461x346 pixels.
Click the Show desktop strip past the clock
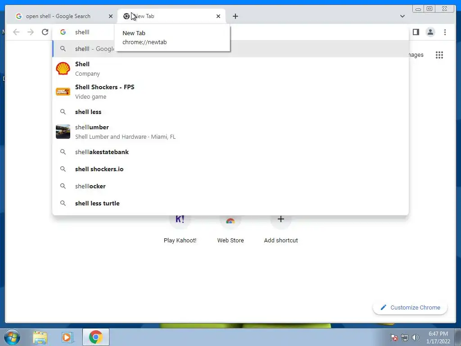[458, 337]
